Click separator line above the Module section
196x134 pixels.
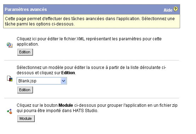[x=92, y=98]
